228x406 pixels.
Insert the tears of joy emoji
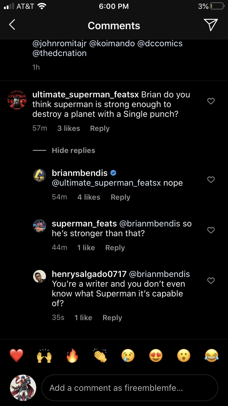(212, 355)
